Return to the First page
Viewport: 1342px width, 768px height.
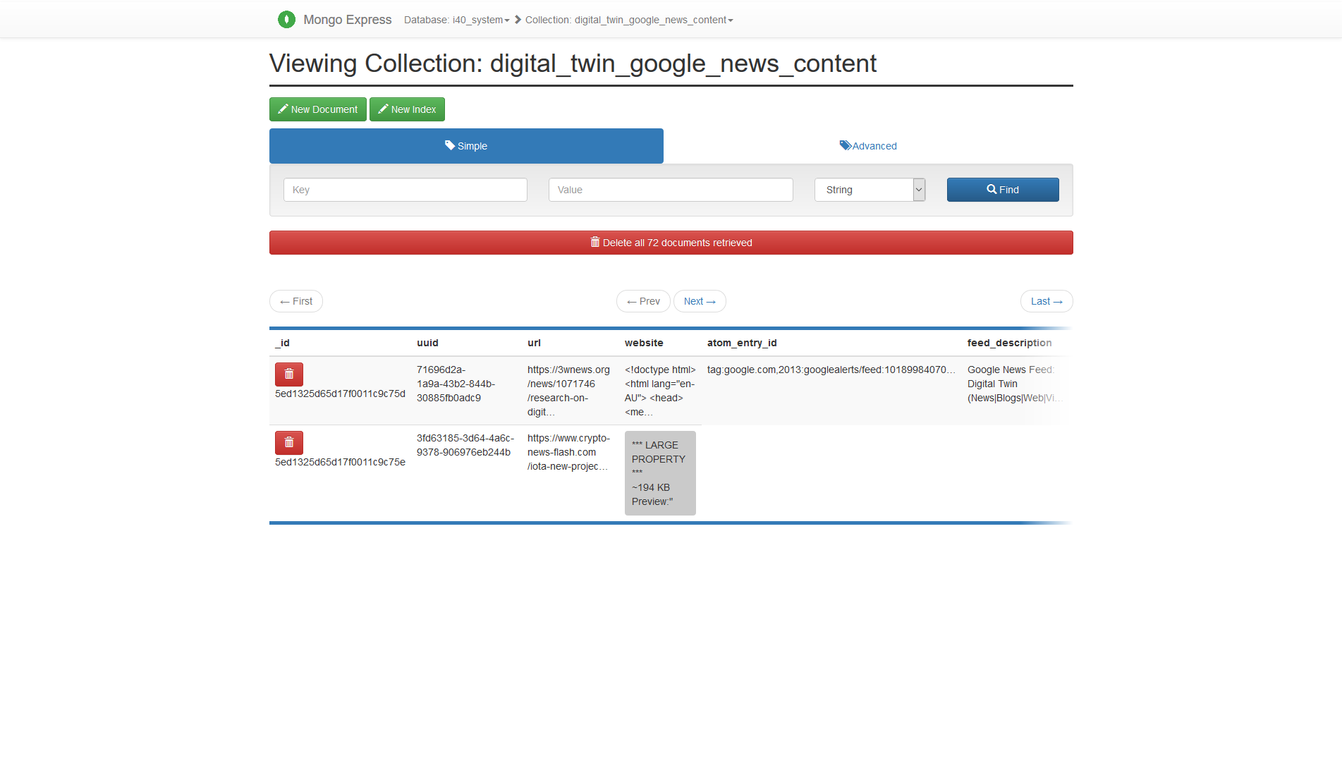tap(295, 301)
